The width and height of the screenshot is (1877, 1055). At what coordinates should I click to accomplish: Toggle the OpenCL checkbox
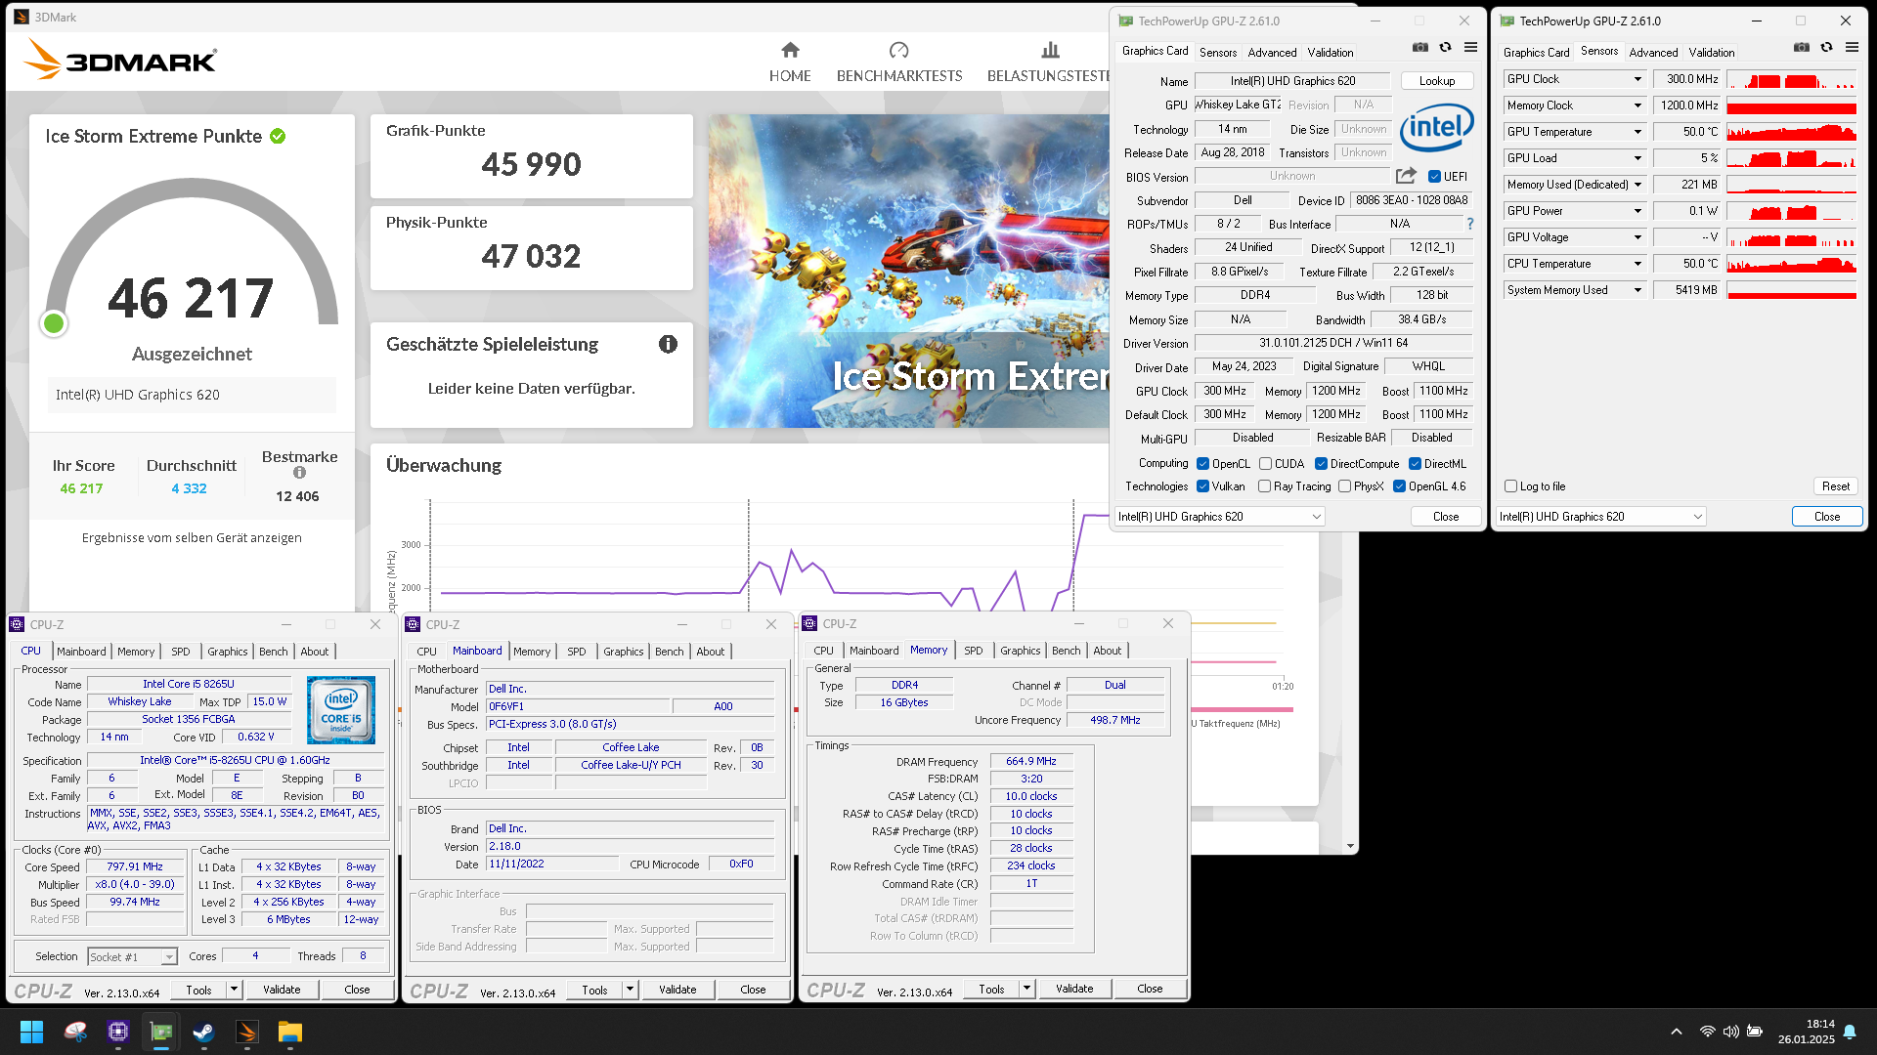[x=1203, y=464]
